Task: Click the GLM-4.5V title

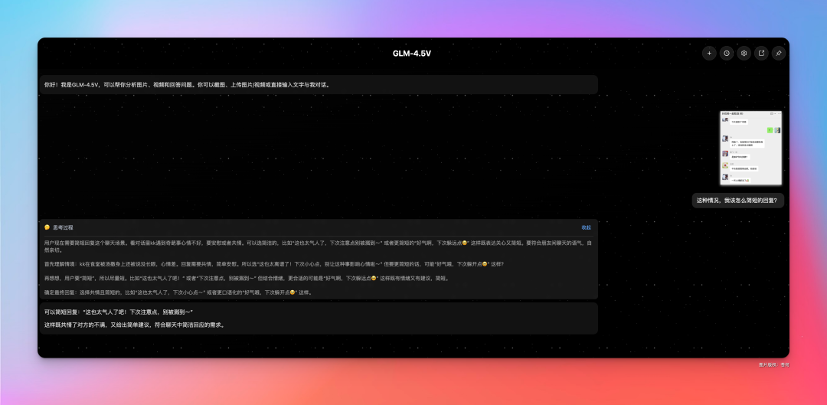Action: click(x=412, y=54)
